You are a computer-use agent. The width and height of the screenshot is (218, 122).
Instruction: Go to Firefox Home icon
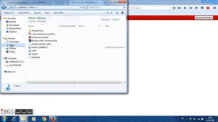tap(191, 8)
